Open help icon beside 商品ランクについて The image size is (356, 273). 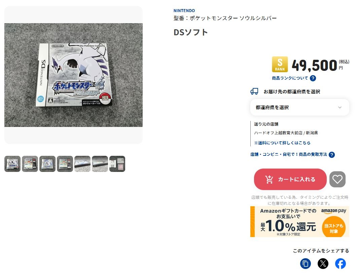tap(313, 78)
